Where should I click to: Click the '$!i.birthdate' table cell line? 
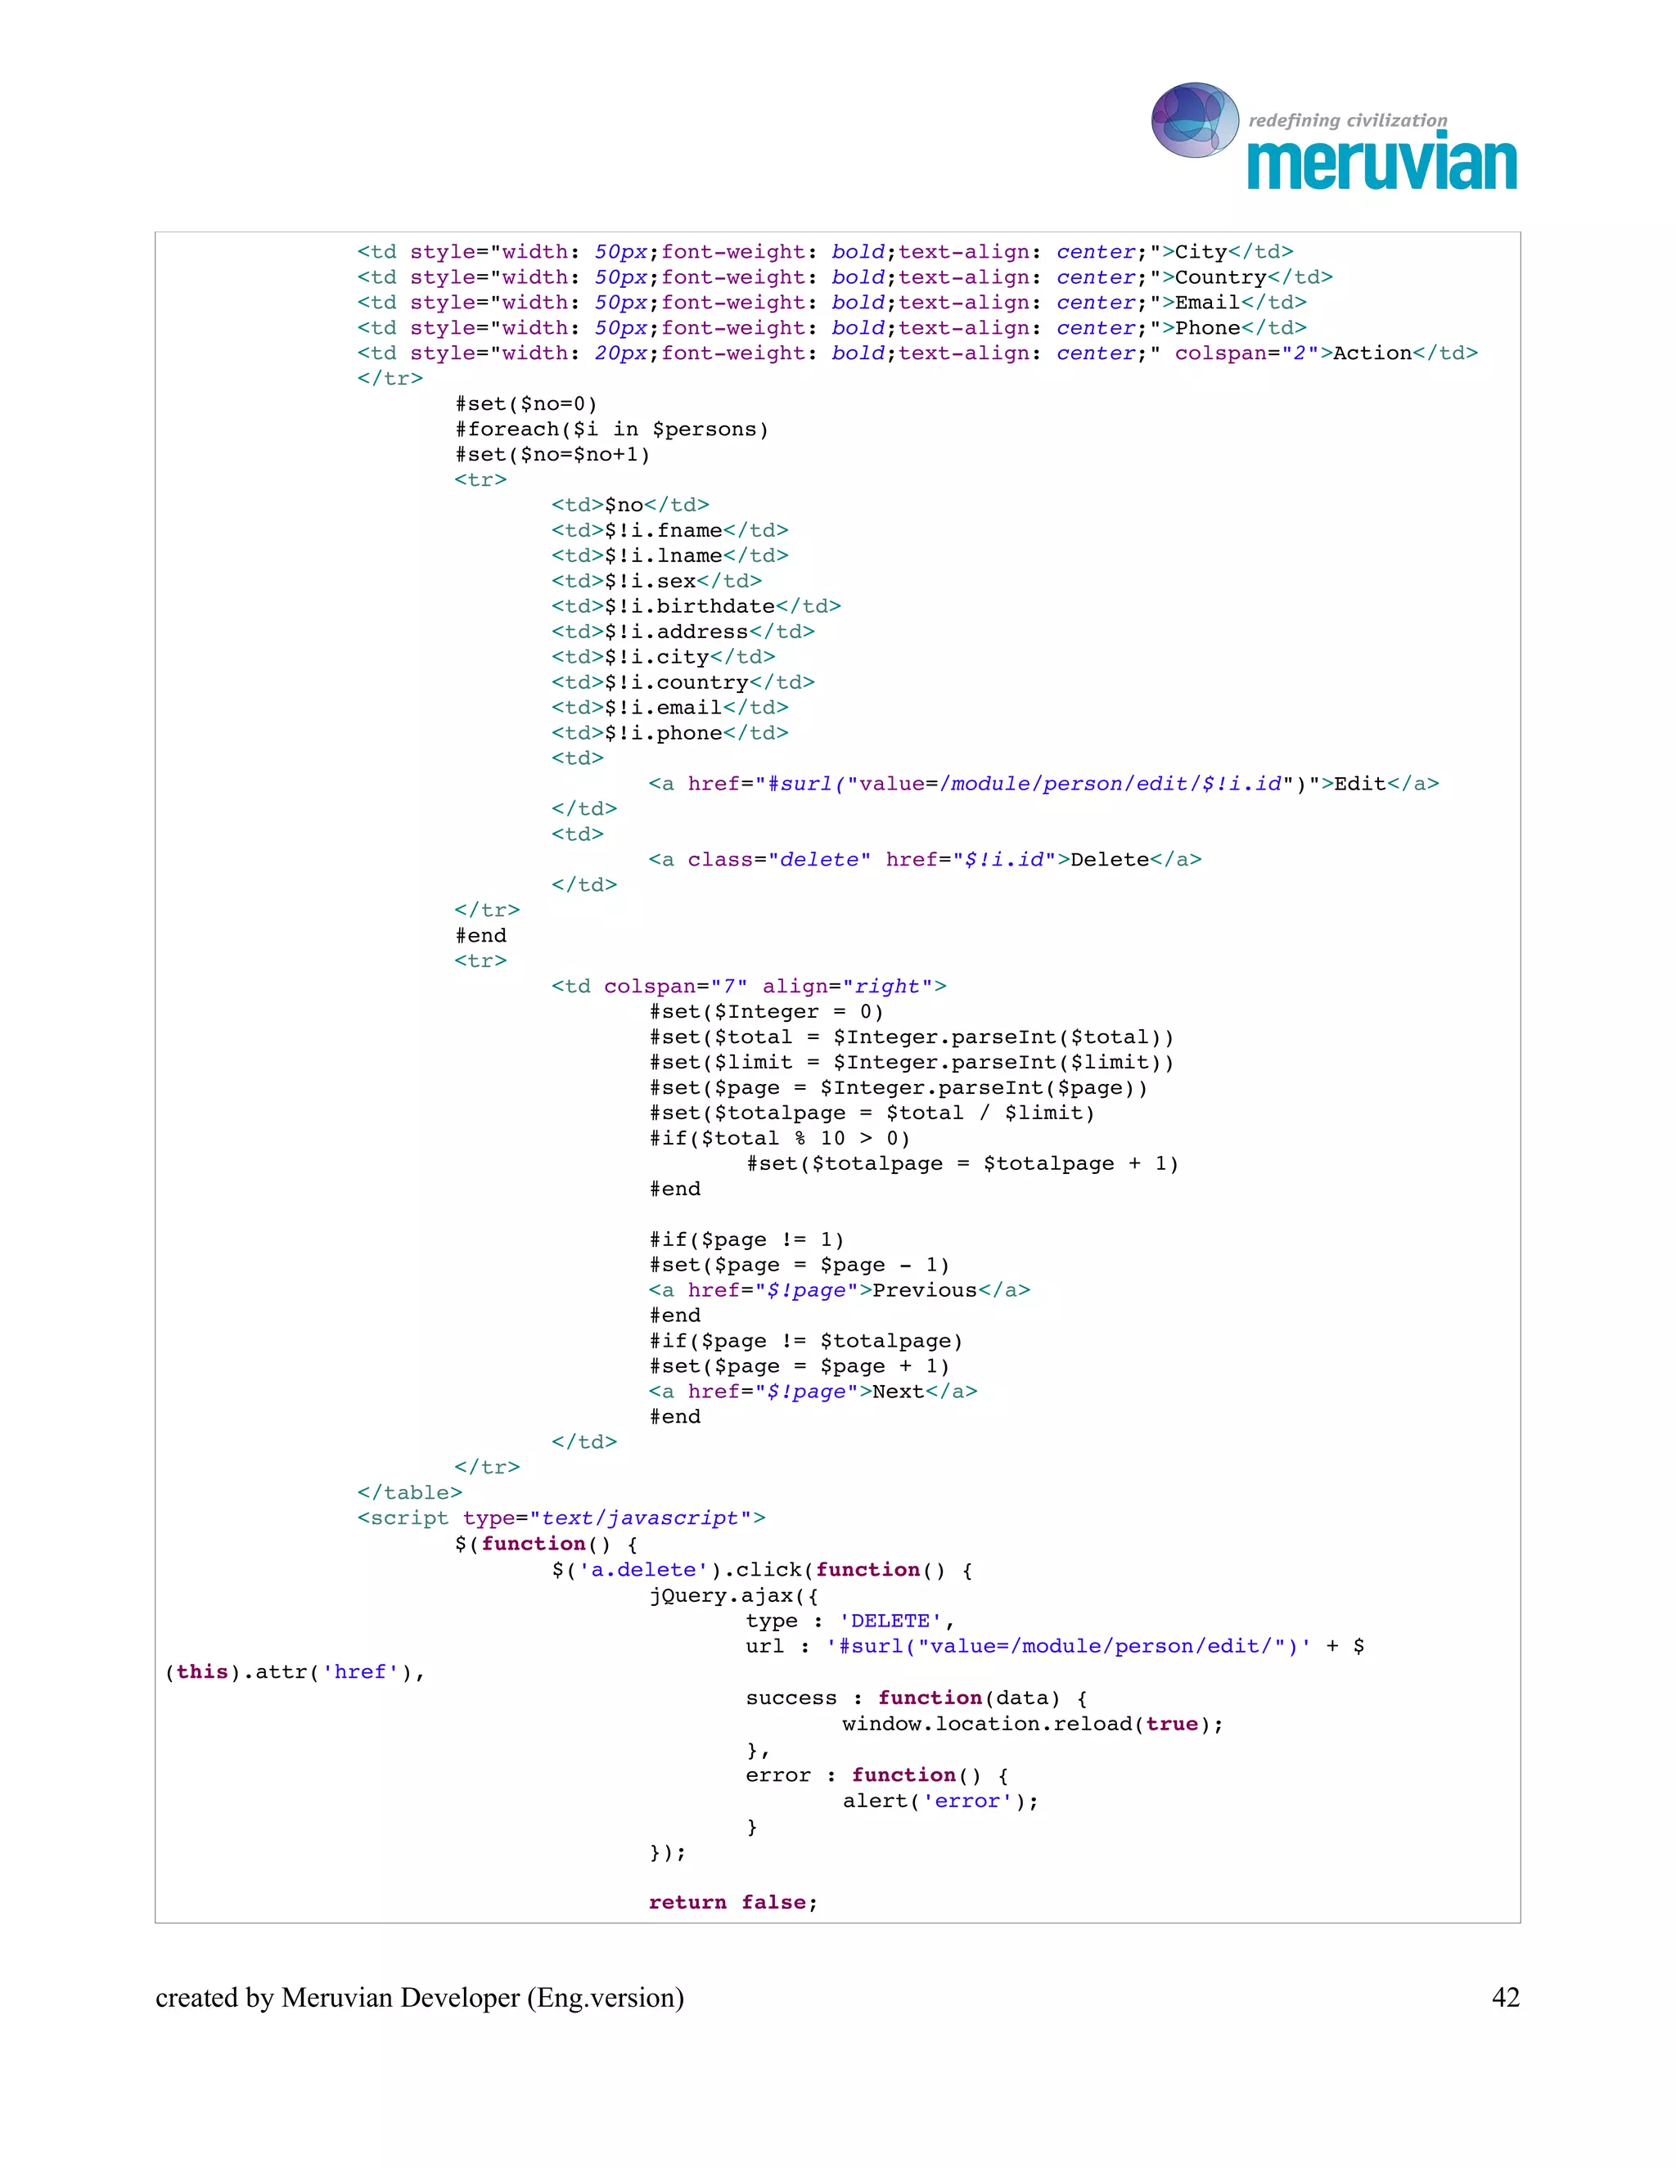pos(696,605)
